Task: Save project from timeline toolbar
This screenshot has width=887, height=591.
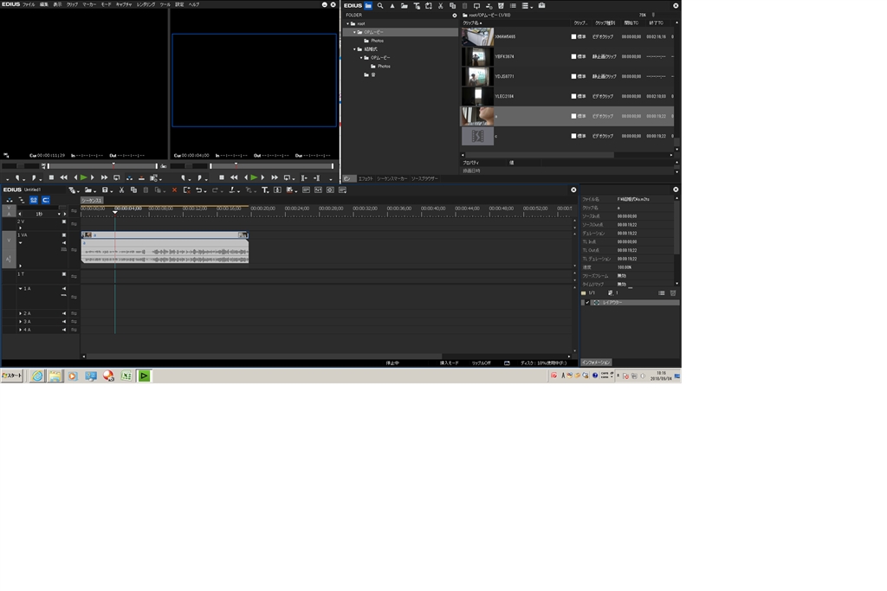Action: point(105,190)
